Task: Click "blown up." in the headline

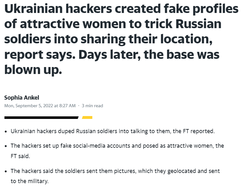Action: pos(33,69)
